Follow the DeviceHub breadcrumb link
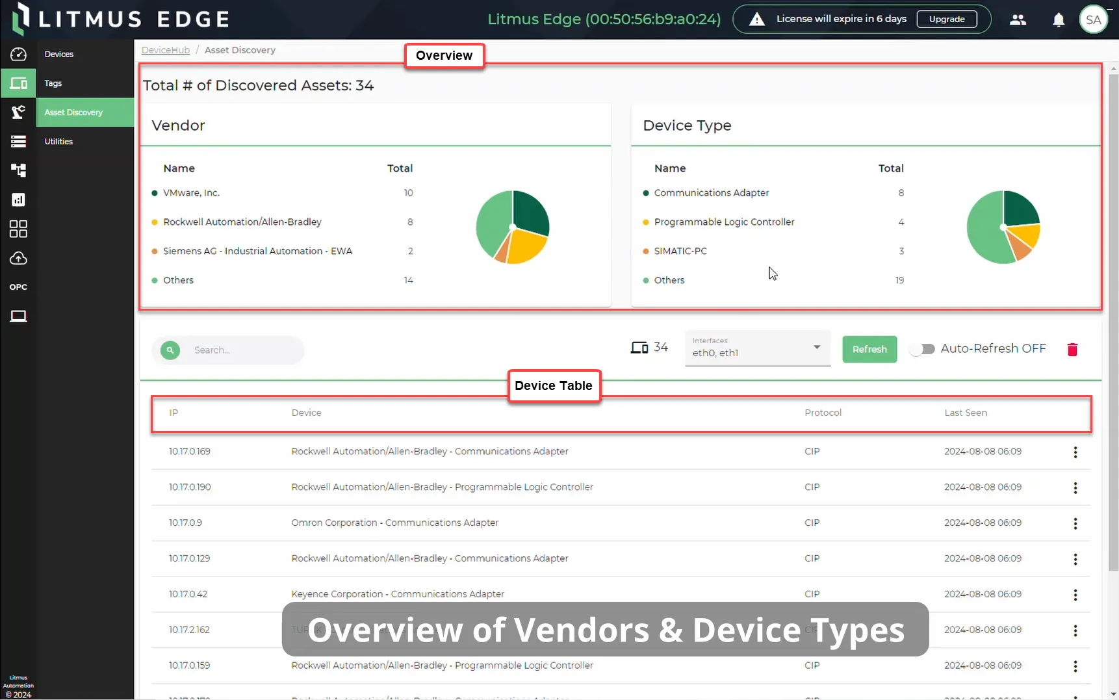The height and width of the screenshot is (700, 1119). [x=166, y=50]
